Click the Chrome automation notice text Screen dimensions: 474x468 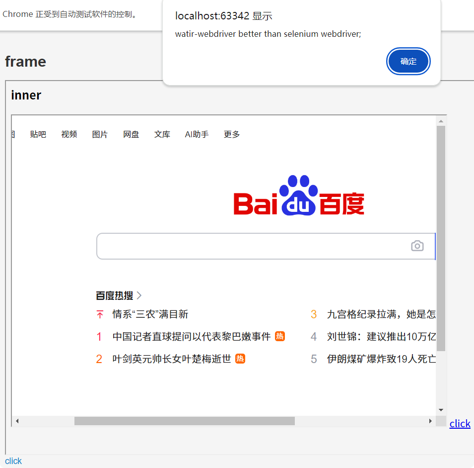pyautogui.click(x=70, y=14)
